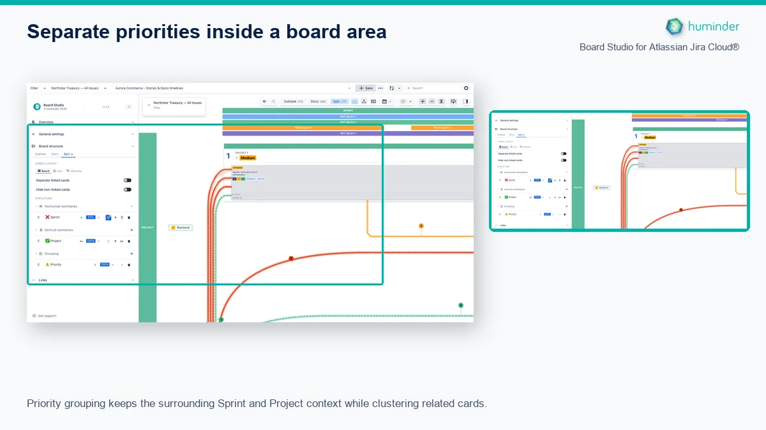The height and width of the screenshot is (430, 766).
Task: Collapse the Board structure section
Action: pyautogui.click(x=83, y=146)
